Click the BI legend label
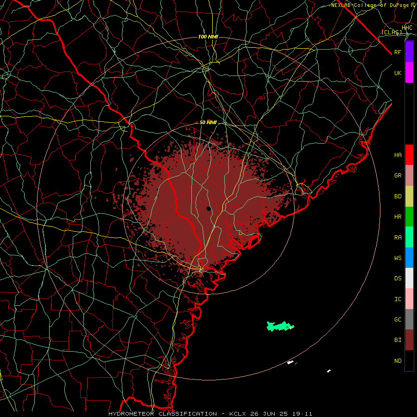 [x=398, y=340]
